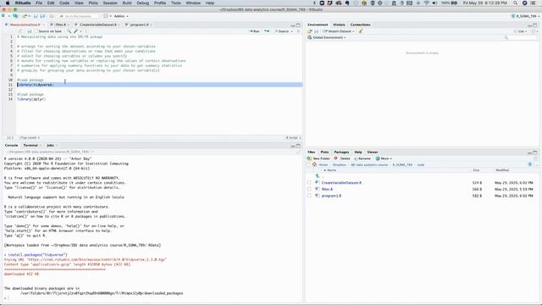Click the save icon in the editor toolbar

[30, 31]
